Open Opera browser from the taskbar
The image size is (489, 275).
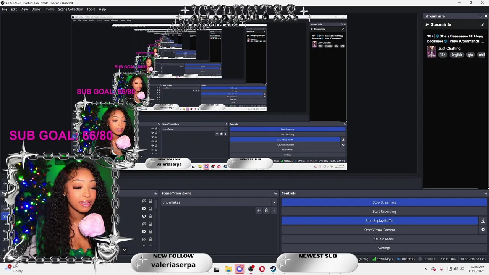click(x=262, y=269)
